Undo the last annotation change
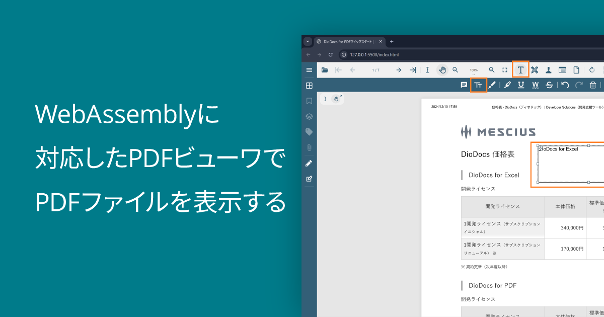Screen dimensions: 604x317 click(x=566, y=85)
